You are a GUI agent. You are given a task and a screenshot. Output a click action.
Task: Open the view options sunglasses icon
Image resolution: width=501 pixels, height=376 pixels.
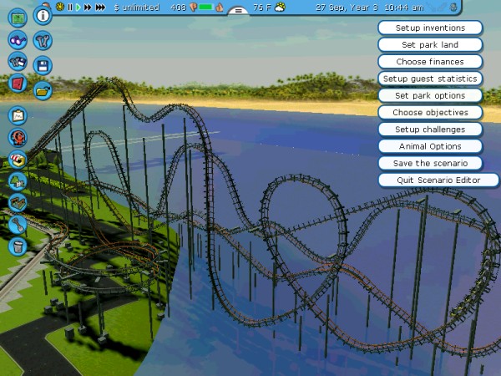pyautogui.click(x=18, y=40)
